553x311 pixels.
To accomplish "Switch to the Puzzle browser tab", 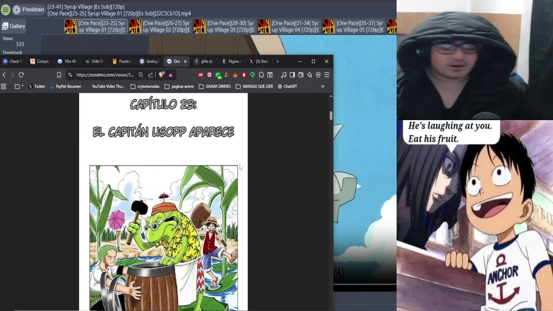I will pos(122,61).
